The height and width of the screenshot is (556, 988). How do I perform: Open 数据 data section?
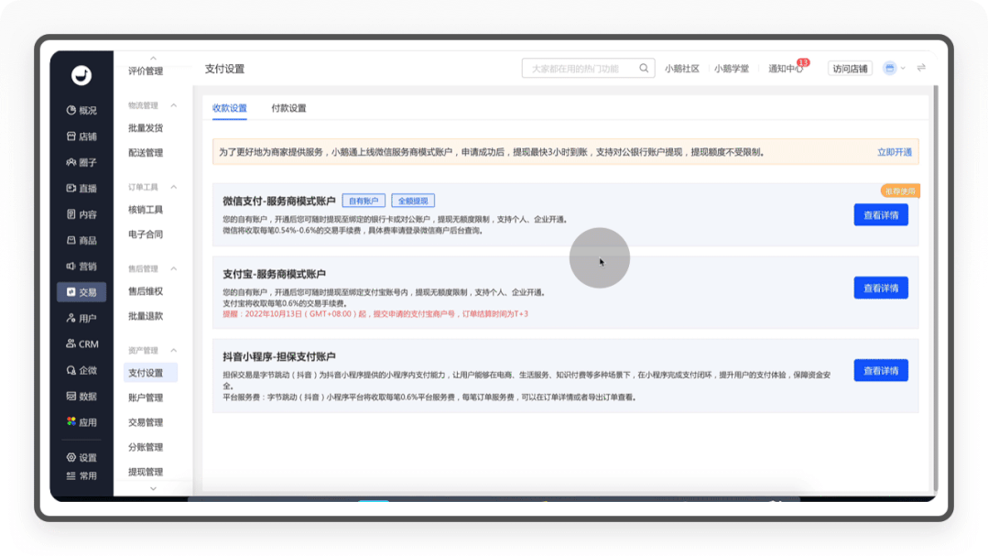(81, 397)
